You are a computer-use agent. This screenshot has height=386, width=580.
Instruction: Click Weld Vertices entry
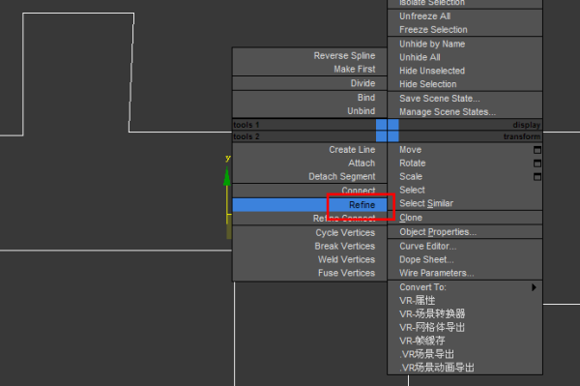click(x=347, y=259)
